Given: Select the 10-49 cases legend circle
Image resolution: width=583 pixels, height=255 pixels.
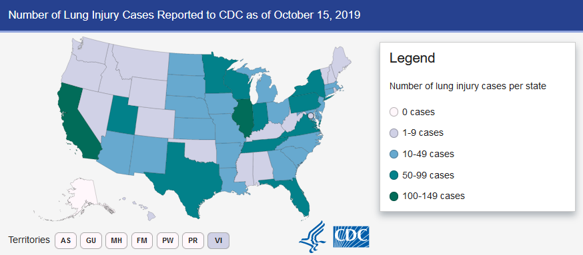Looking at the screenshot, I should tap(394, 154).
